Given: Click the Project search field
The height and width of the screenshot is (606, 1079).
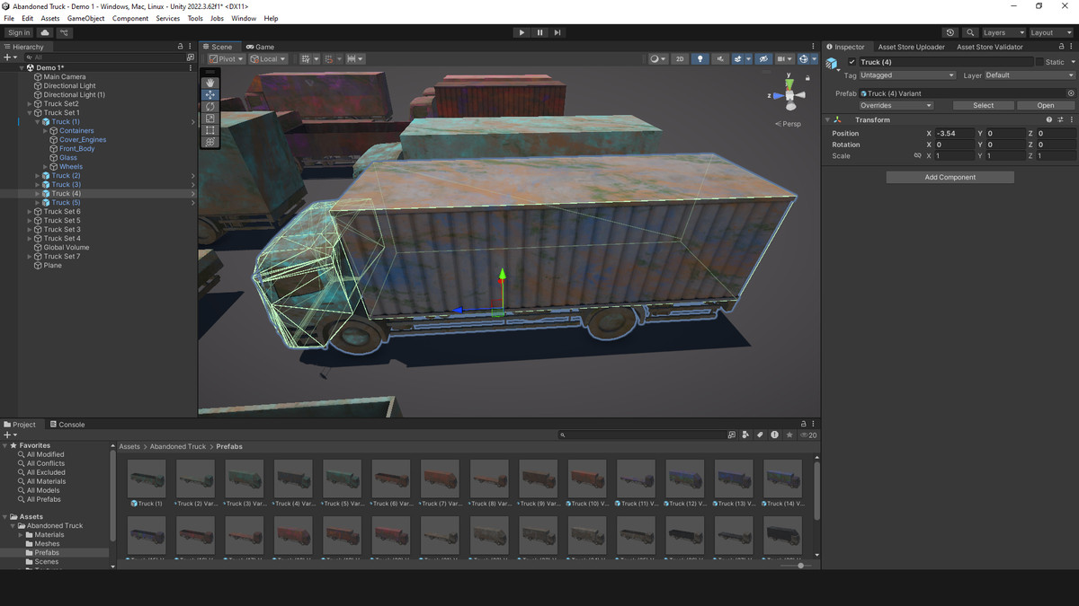Looking at the screenshot, I should pyautogui.click(x=641, y=435).
